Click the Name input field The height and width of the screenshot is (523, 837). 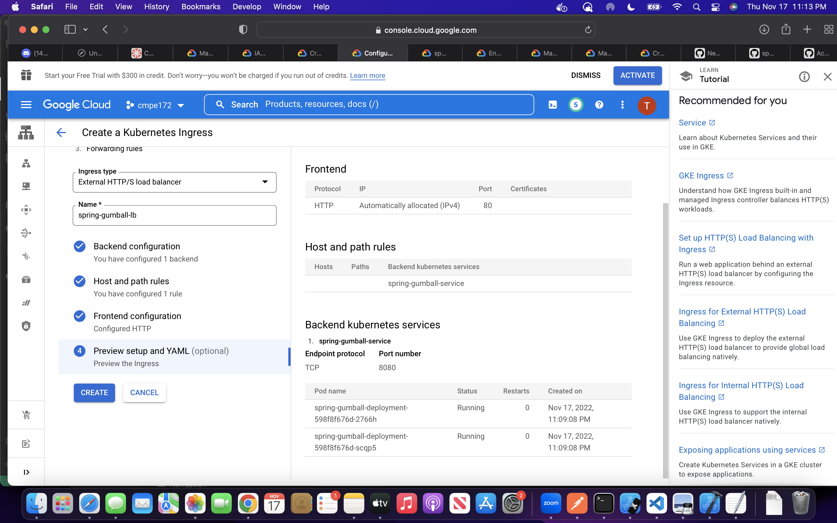coord(174,216)
